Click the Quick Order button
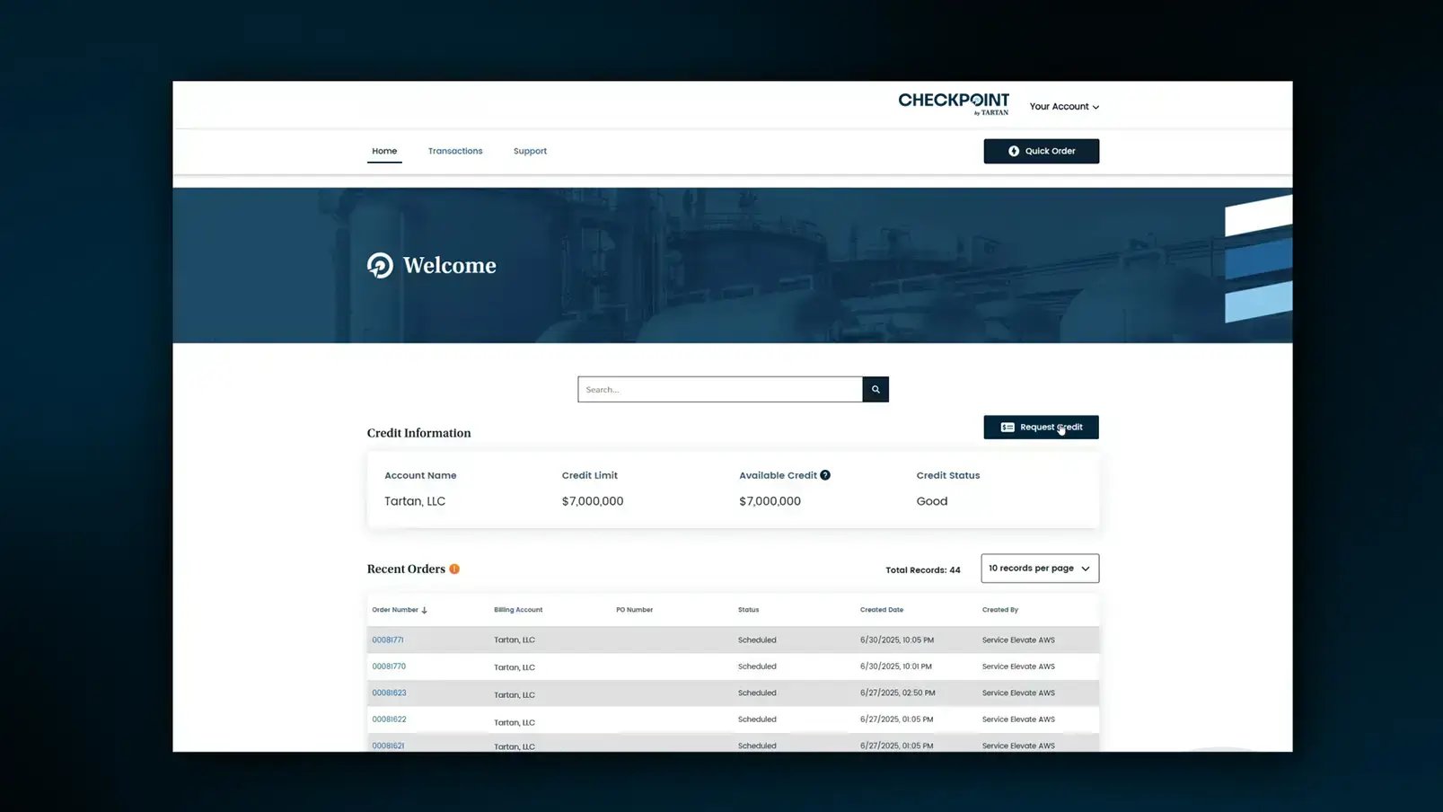 [x=1041, y=151]
